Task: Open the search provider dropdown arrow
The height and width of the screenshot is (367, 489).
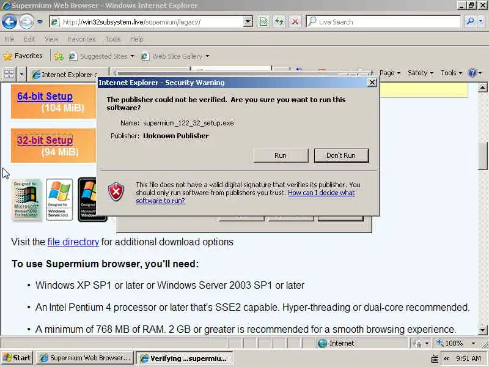Action: 481,21
